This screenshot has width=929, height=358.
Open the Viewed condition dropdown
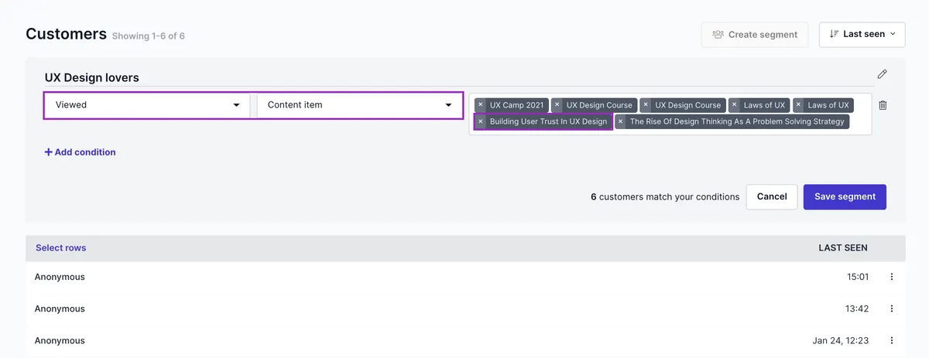[x=147, y=105]
